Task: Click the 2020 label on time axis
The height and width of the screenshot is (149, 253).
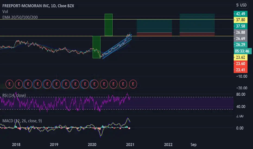Action: (x=92, y=144)
